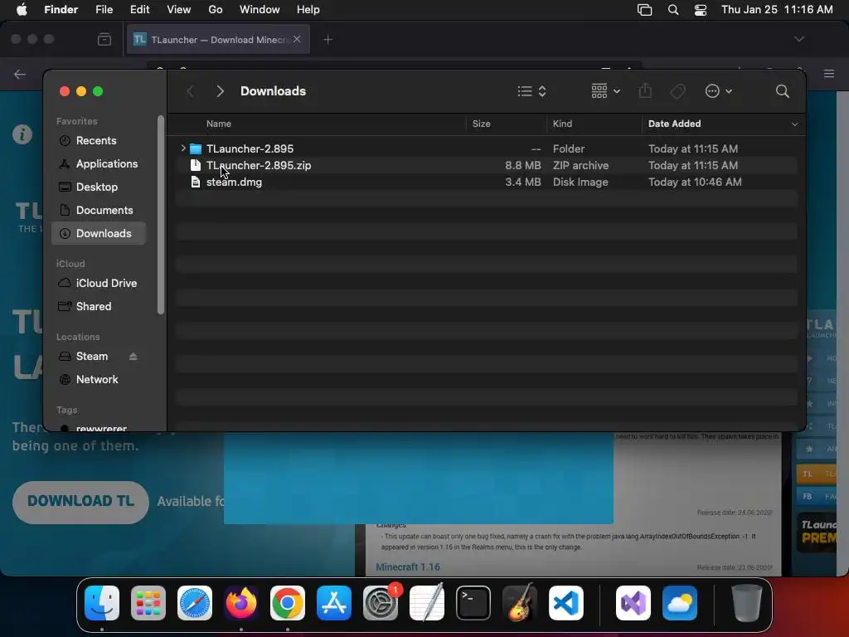Viewport: 849px width, 637px height.
Task: Select Applications in the Finder sidebar
Action: 99,164
